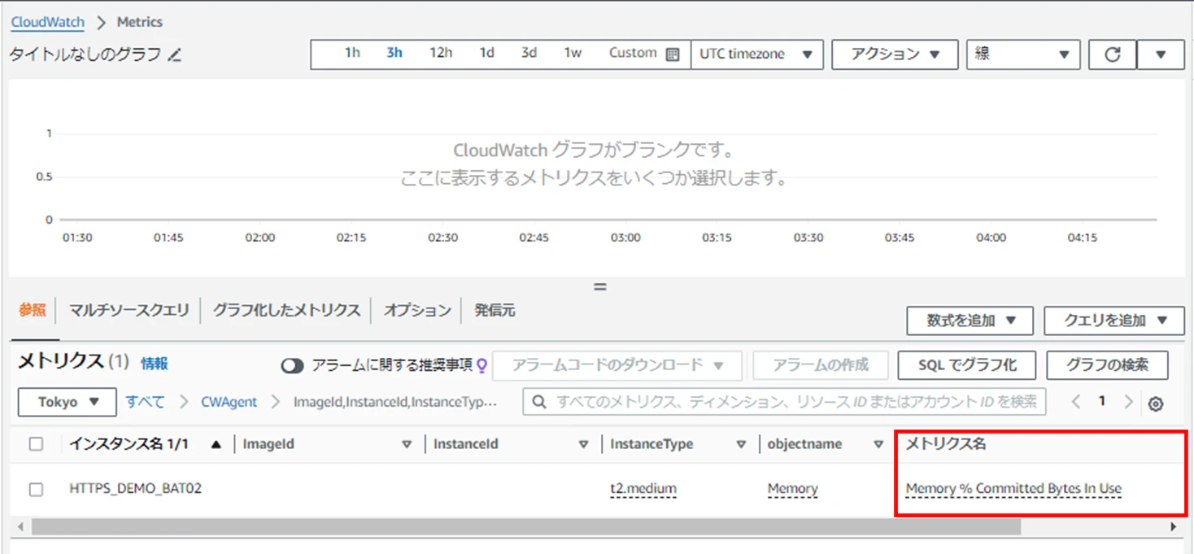Select the 1h time range
1194x554 pixels.
click(x=352, y=53)
